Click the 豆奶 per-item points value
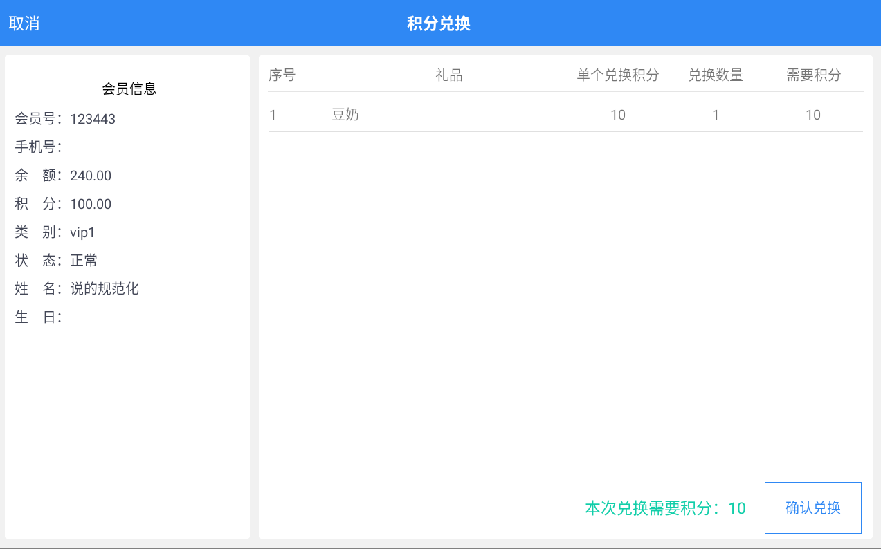This screenshot has height=549, width=881. [x=618, y=115]
